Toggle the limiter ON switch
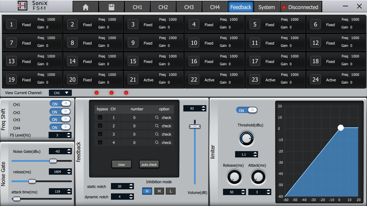The image size is (367, 206). [247, 110]
